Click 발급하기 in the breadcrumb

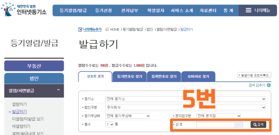(x=187, y=29)
